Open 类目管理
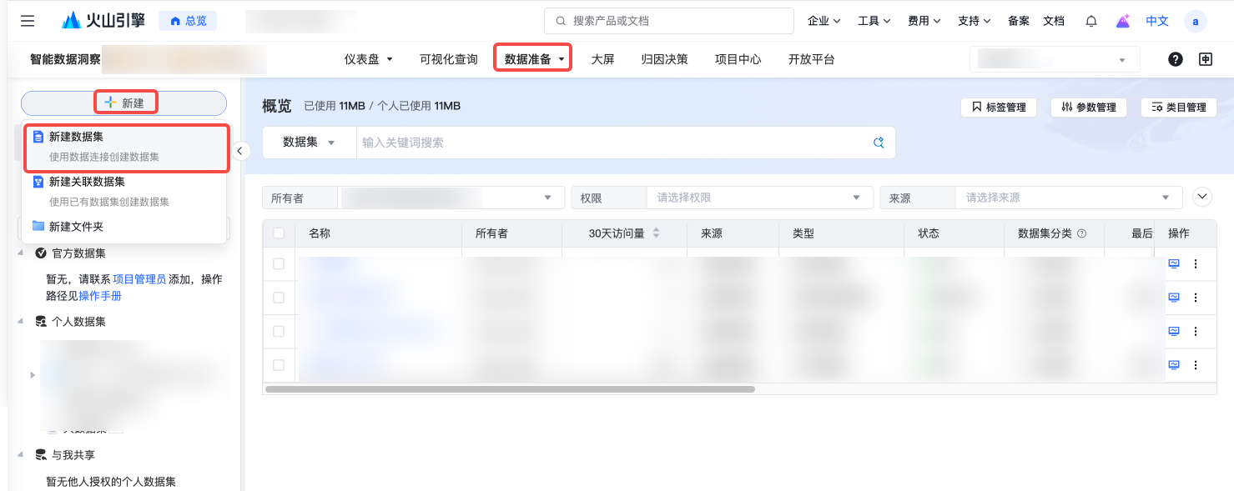The image size is (1234, 491). 1179,107
